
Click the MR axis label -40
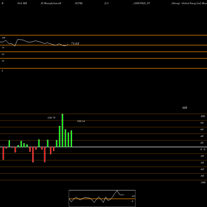click(202, 163)
